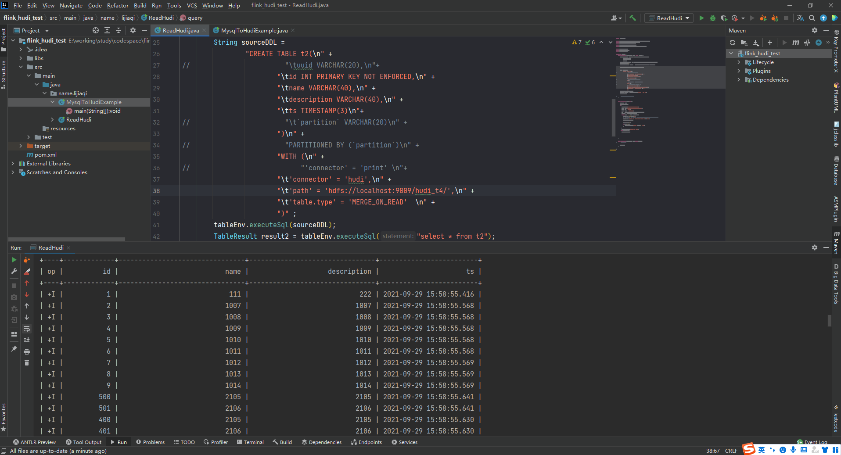Click the Restore Layout icon in Run panel
The image size is (841, 455).
pos(14,334)
